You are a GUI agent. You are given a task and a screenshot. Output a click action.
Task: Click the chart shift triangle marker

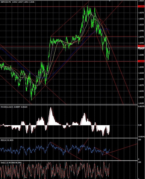[x=110, y=1]
